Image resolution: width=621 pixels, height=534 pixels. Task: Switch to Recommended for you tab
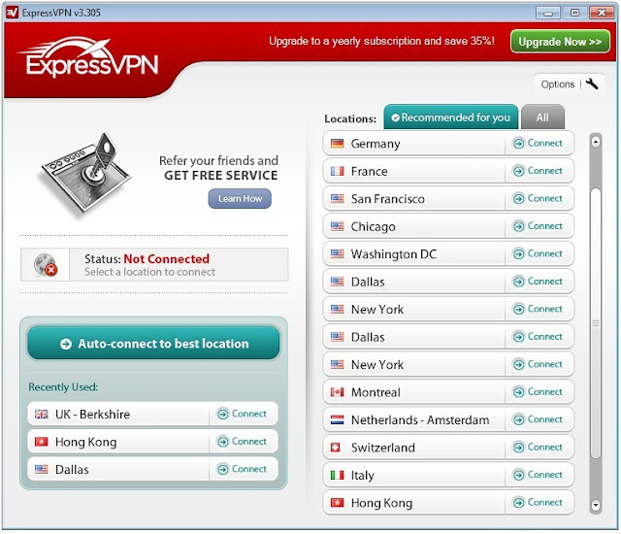click(x=450, y=117)
